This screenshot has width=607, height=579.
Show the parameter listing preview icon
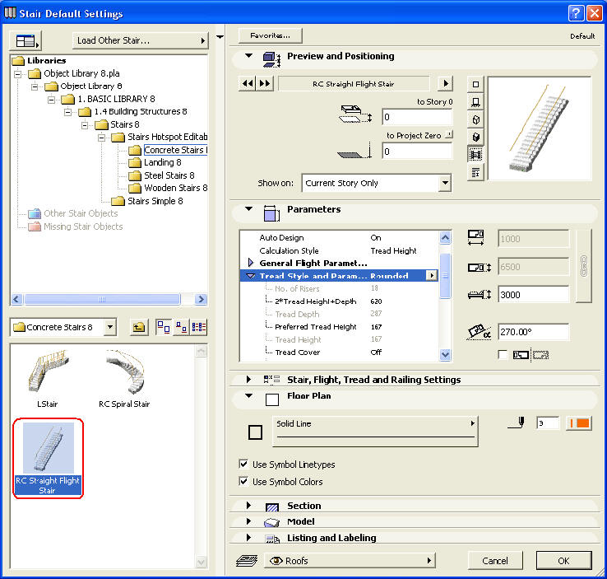[x=475, y=172]
